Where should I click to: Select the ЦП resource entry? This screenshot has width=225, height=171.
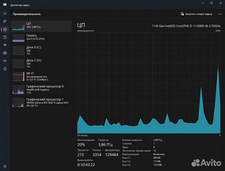(41, 26)
